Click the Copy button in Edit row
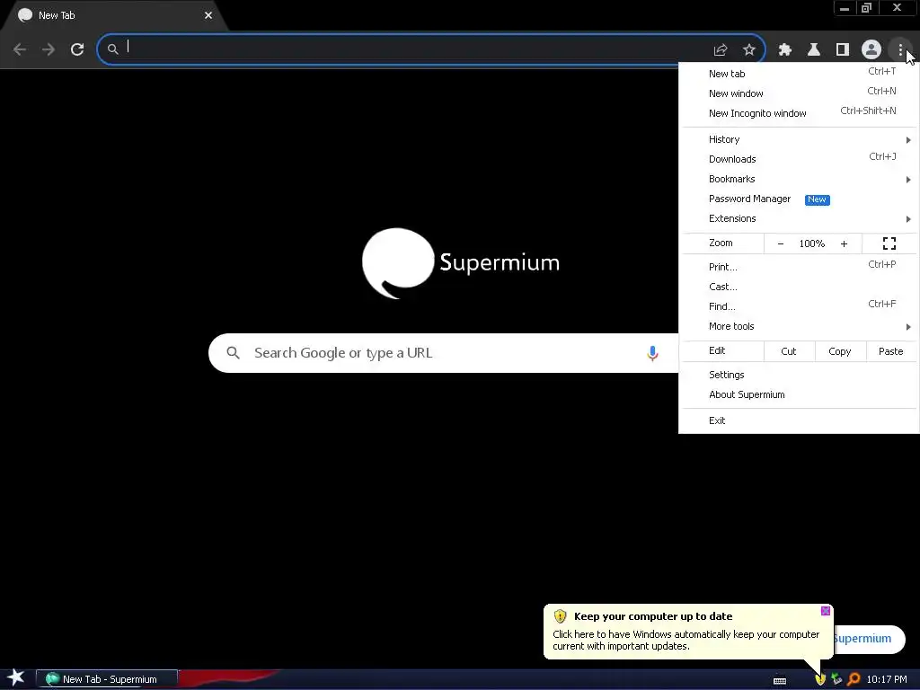The width and height of the screenshot is (920, 690). pos(840,351)
